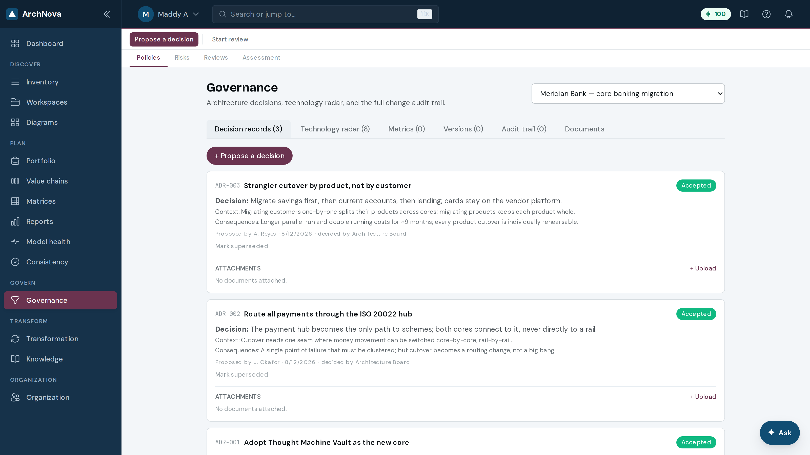Open the Reports bar-chart icon

pyautogui.click(x=15, y=221)
